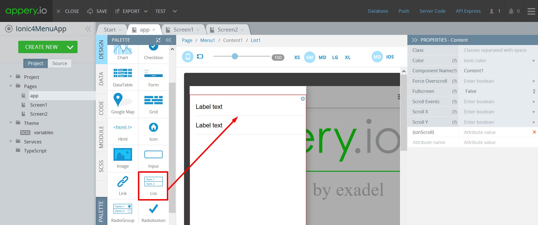Select the List component
Image resolution: width=538 pixels, height=225 pixels.
[x=153, y=186]
